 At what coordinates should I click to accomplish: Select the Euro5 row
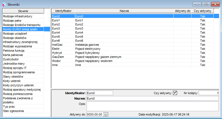132,37
